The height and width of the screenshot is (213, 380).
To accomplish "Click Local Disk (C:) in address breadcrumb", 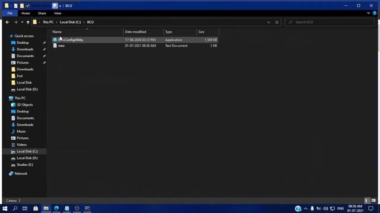I will (70, 22).
